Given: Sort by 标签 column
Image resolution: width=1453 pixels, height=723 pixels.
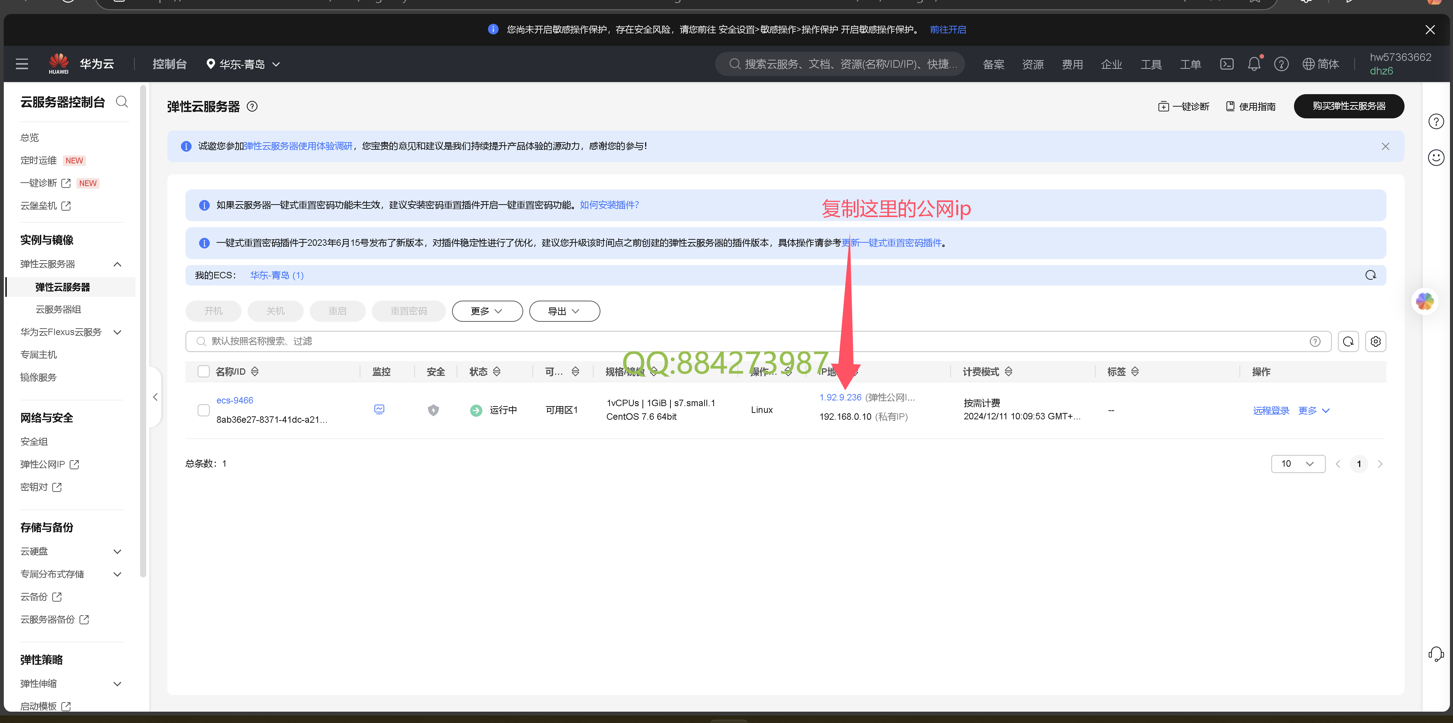Looking at the screenshot, I should pos(1135,371).
